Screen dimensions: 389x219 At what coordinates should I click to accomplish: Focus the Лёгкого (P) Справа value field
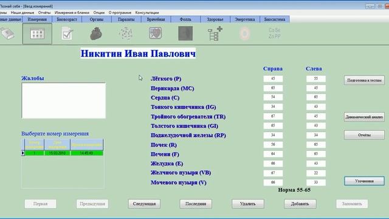pos(273,78)
